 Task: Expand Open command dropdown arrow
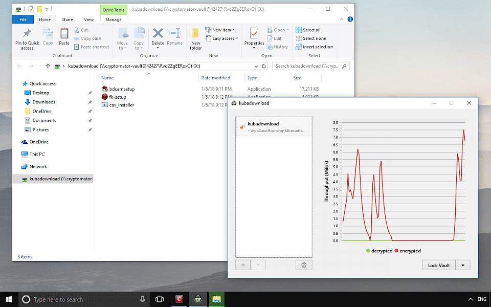[288, 30]
